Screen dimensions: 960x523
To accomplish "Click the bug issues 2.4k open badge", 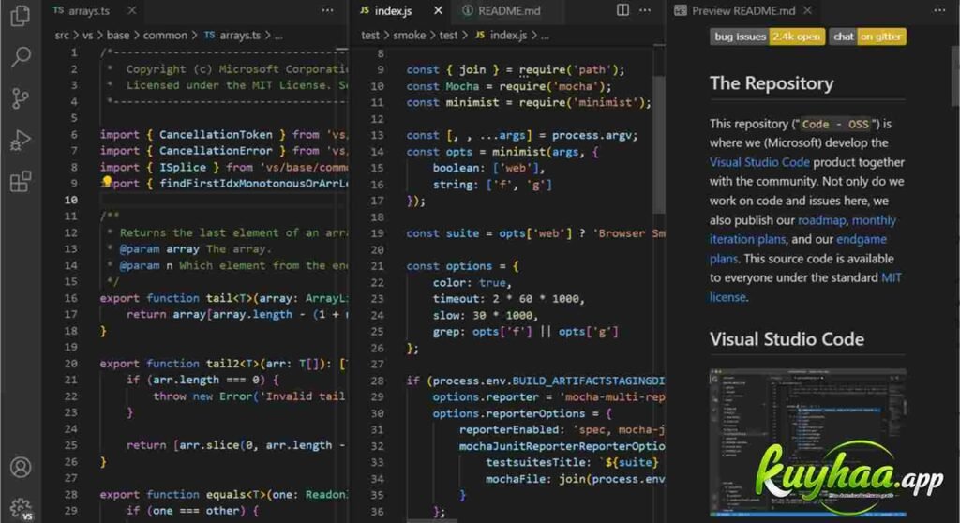I will (767, 37).
